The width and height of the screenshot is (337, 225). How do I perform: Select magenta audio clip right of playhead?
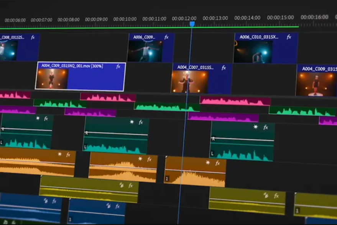coord(223,117)
